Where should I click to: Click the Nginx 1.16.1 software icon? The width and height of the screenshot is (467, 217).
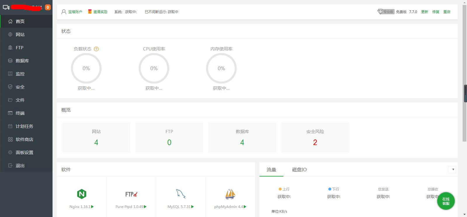(82, 194)
